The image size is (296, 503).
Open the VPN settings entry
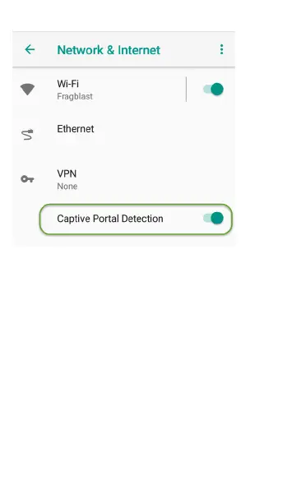(x=123, y=179)
